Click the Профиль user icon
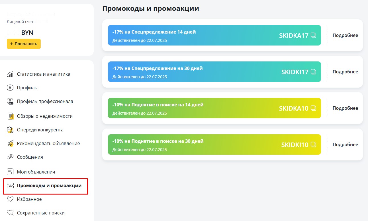 (x=10, y=88)
